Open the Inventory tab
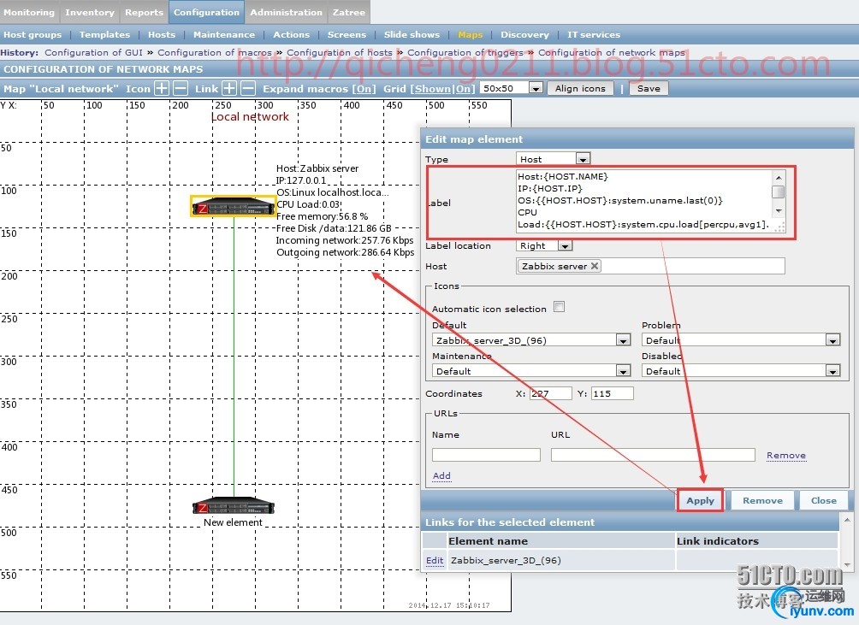Screen dimensions: 859x625 (90, 12)
